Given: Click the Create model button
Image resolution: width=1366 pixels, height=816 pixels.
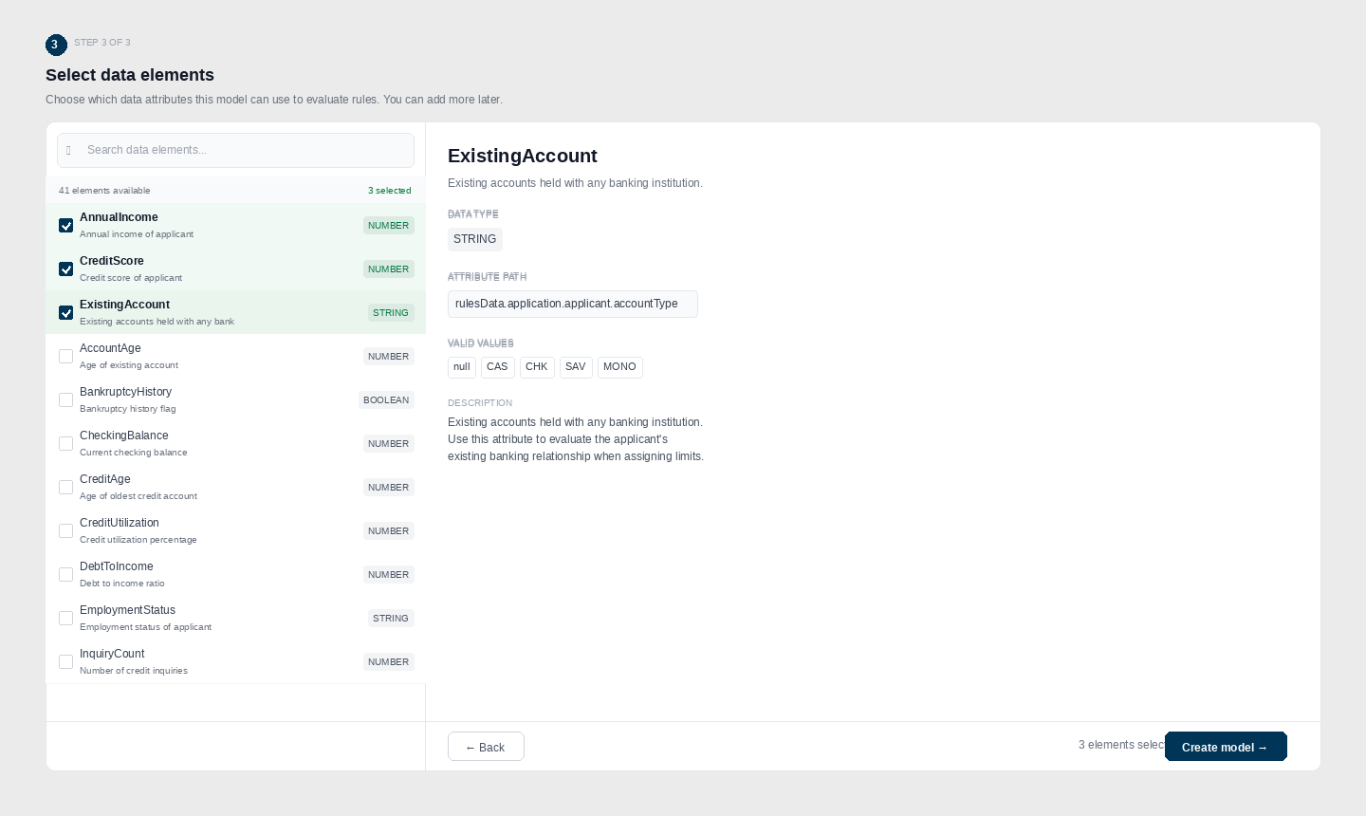Looking at the screenshot, I should pyautogui.click(x=1226, y=747).
